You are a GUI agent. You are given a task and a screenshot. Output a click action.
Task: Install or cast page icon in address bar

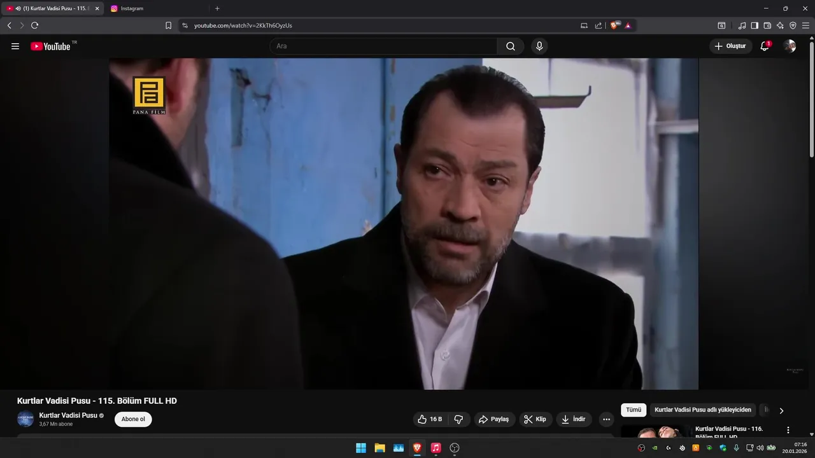(x=584, y=25)
